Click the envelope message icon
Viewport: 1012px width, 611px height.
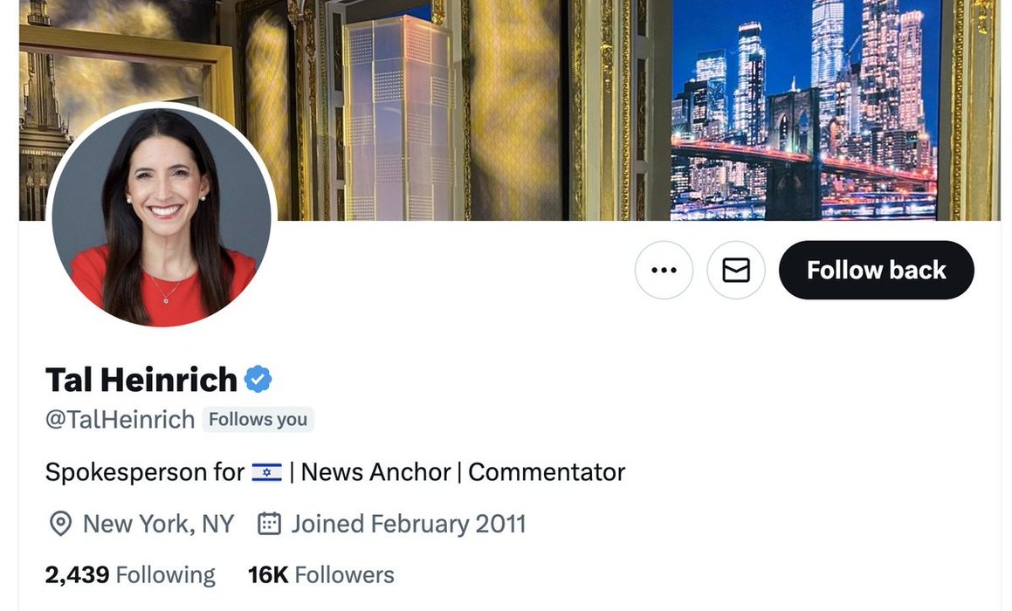pos(736,270)
